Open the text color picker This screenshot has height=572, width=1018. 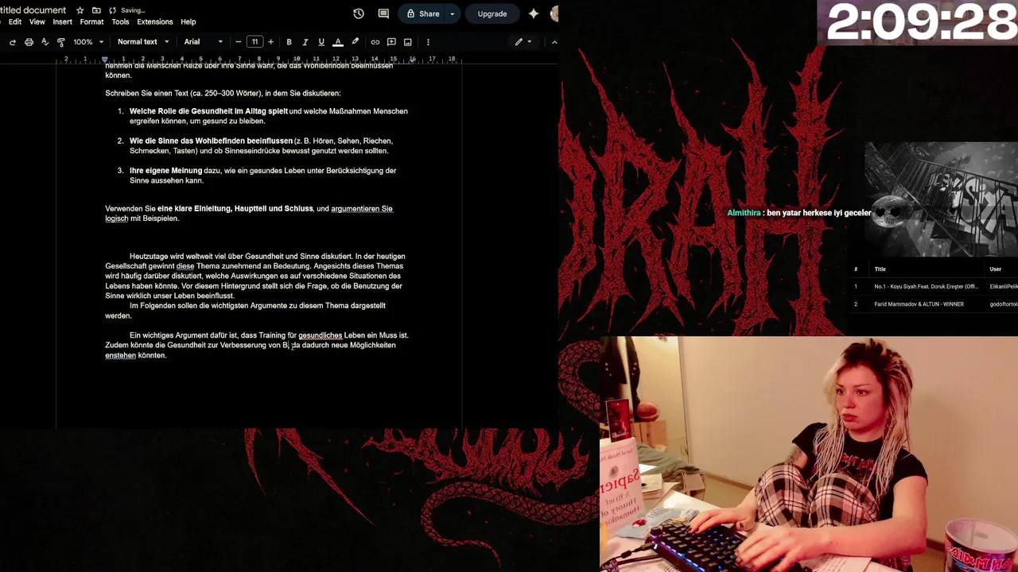pyautogui.click(x=338, y=42)
